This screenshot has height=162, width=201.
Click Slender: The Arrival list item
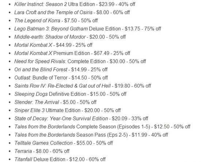coord(56,103)
